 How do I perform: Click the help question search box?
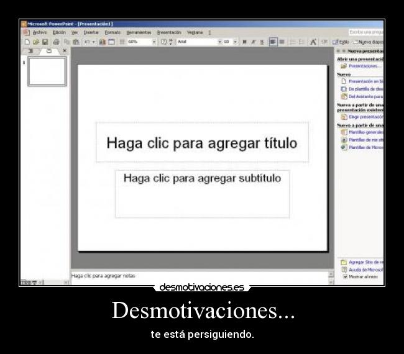coord(366,32)
